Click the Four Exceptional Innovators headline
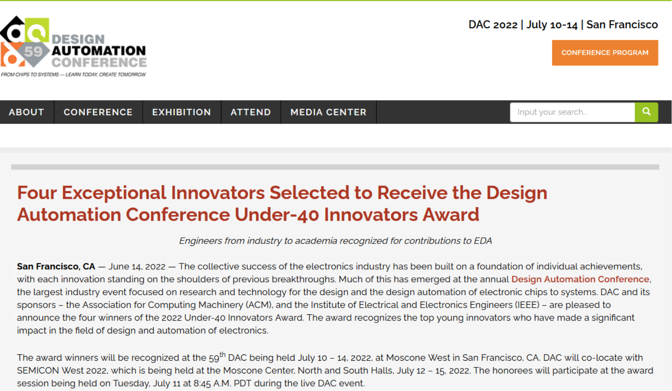The height and width of the screenshot is (391, 672). [282, 203]
